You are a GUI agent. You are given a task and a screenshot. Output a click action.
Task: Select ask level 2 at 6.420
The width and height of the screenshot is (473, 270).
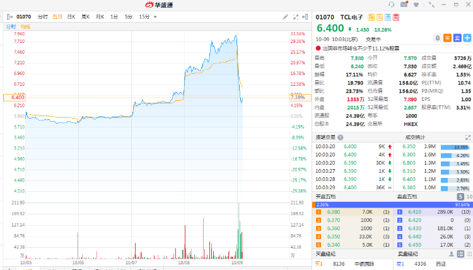[x=433, y=220]
